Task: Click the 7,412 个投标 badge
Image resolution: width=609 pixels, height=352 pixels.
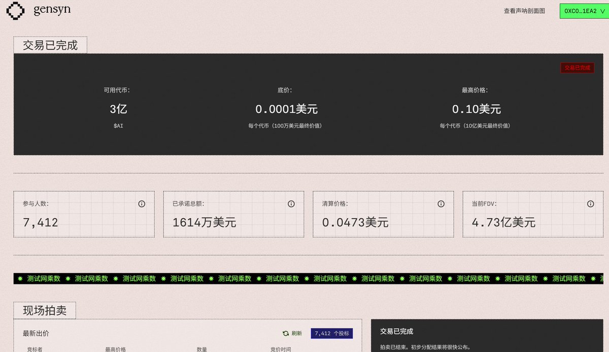Action: (332, 334)
